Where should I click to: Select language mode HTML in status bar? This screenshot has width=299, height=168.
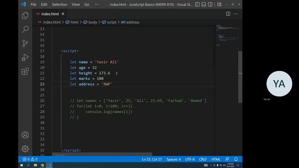coord(216,159)
